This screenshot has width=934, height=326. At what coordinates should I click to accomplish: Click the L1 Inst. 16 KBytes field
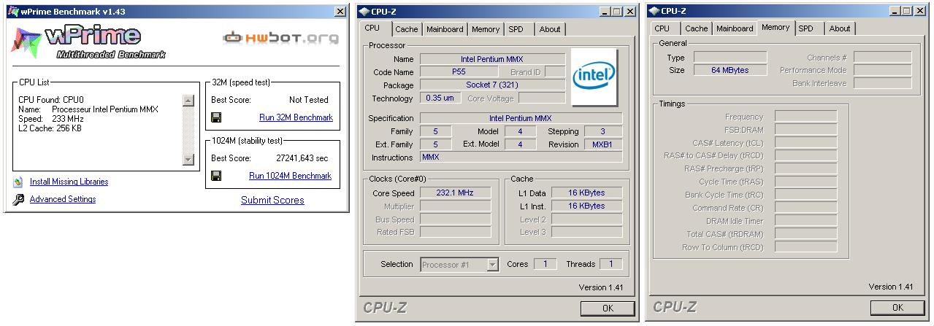click(x=586, y=206)
